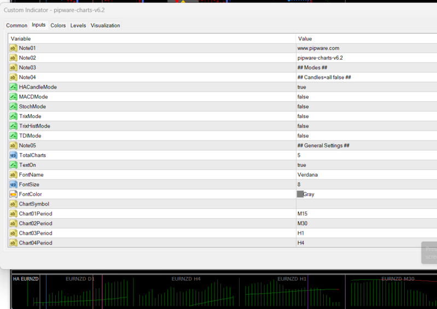
Task: Click the integer icon beside TotalCharts
Action: (13, 155)
